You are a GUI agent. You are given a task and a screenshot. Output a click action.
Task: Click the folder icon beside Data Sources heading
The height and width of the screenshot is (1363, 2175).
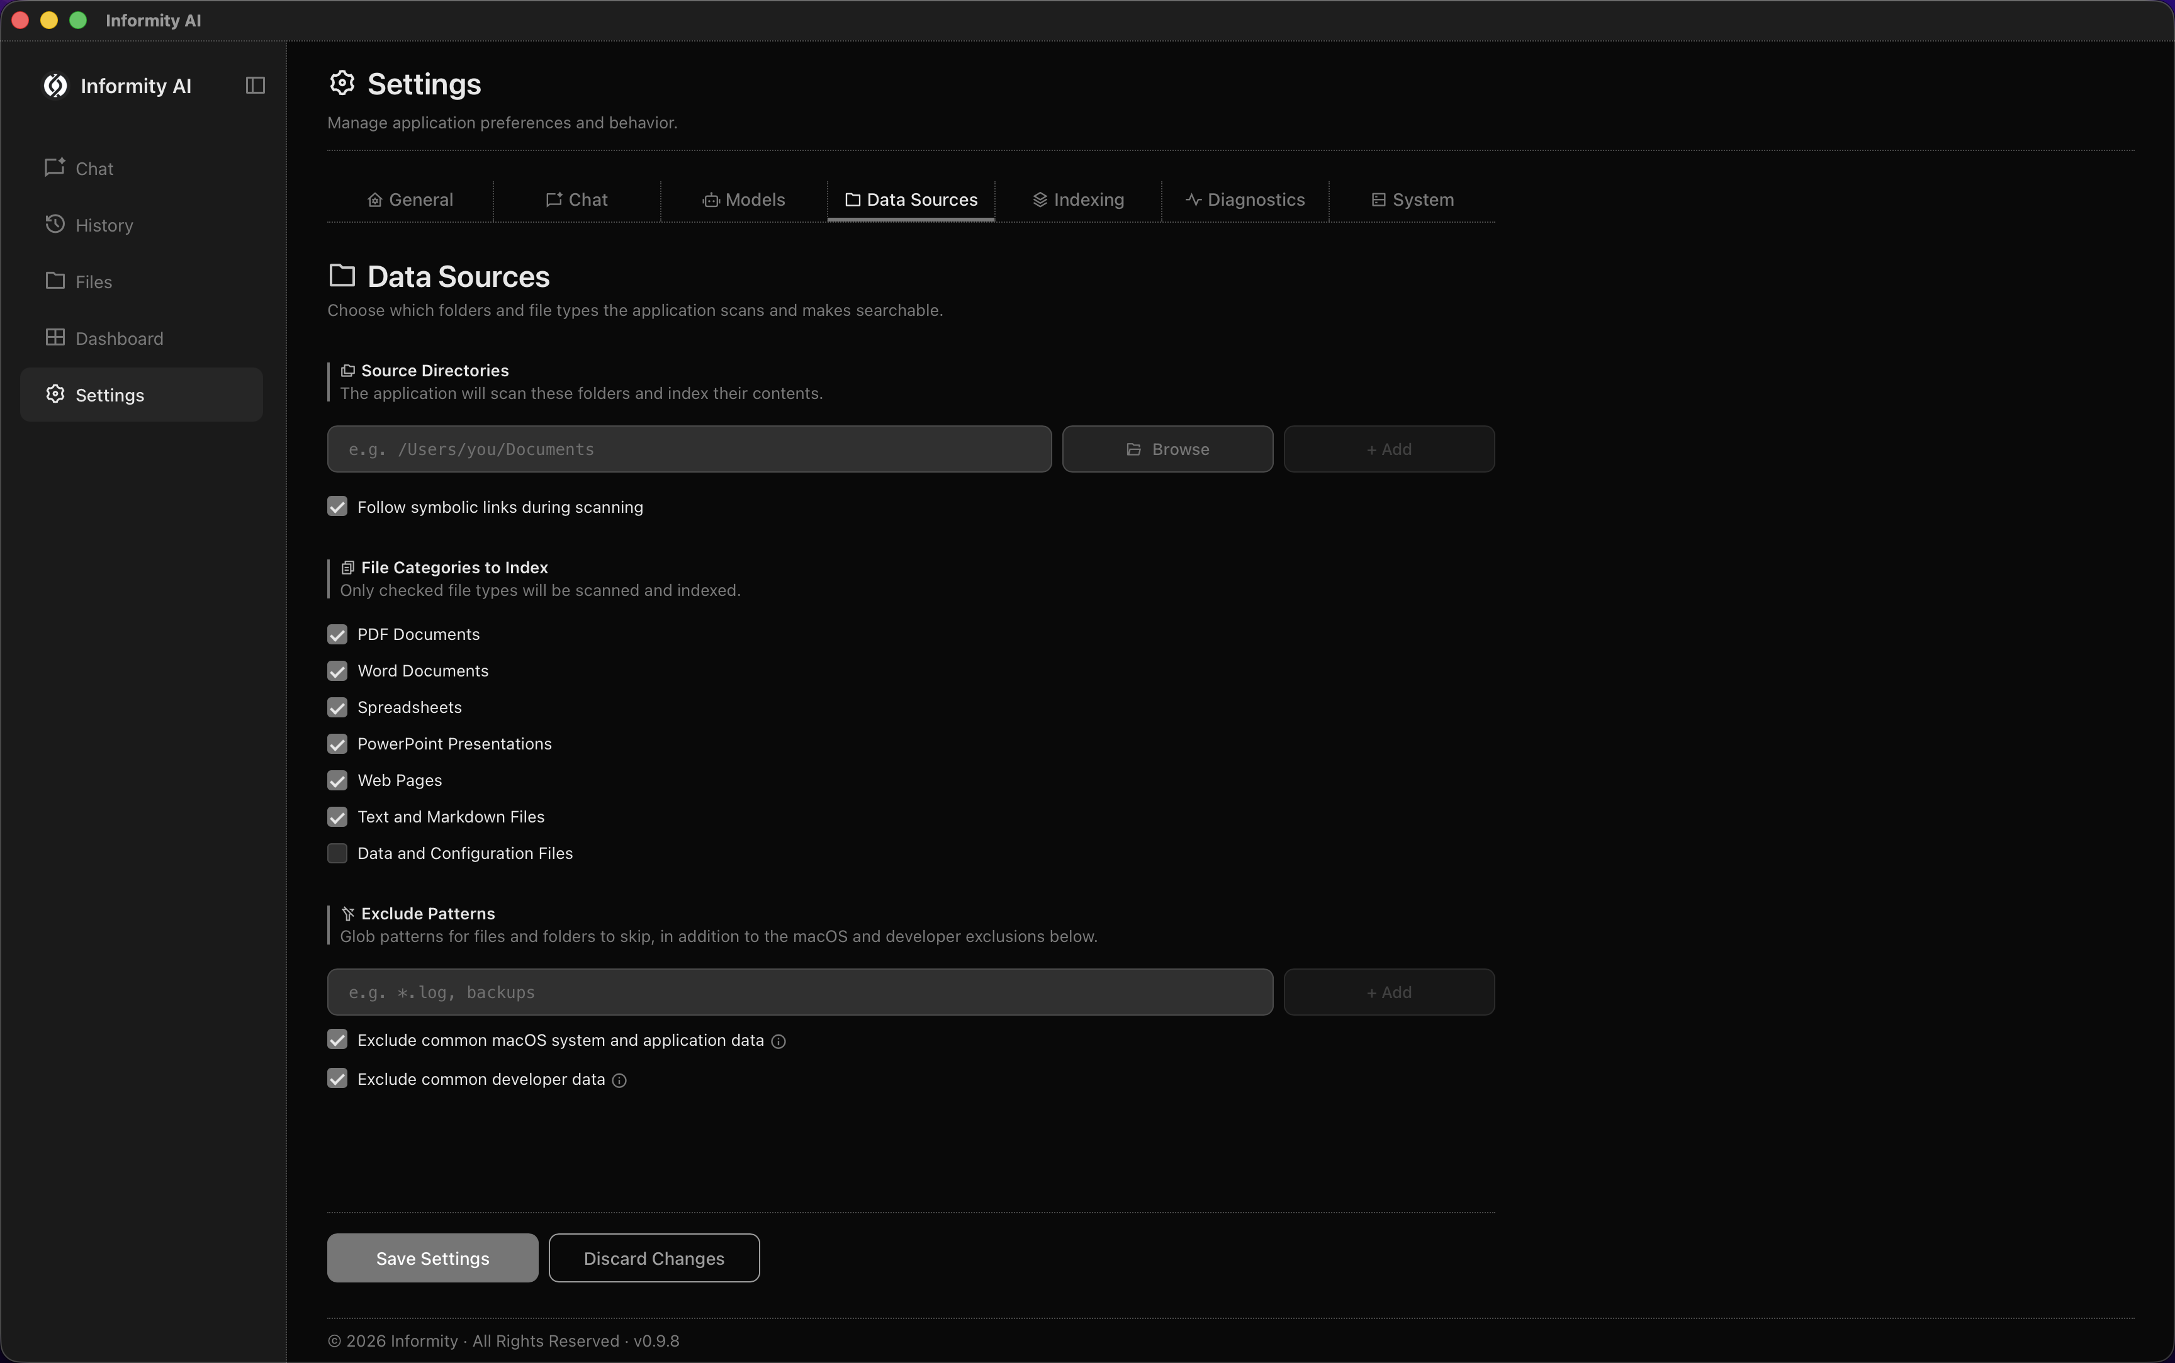coord(342,275)
